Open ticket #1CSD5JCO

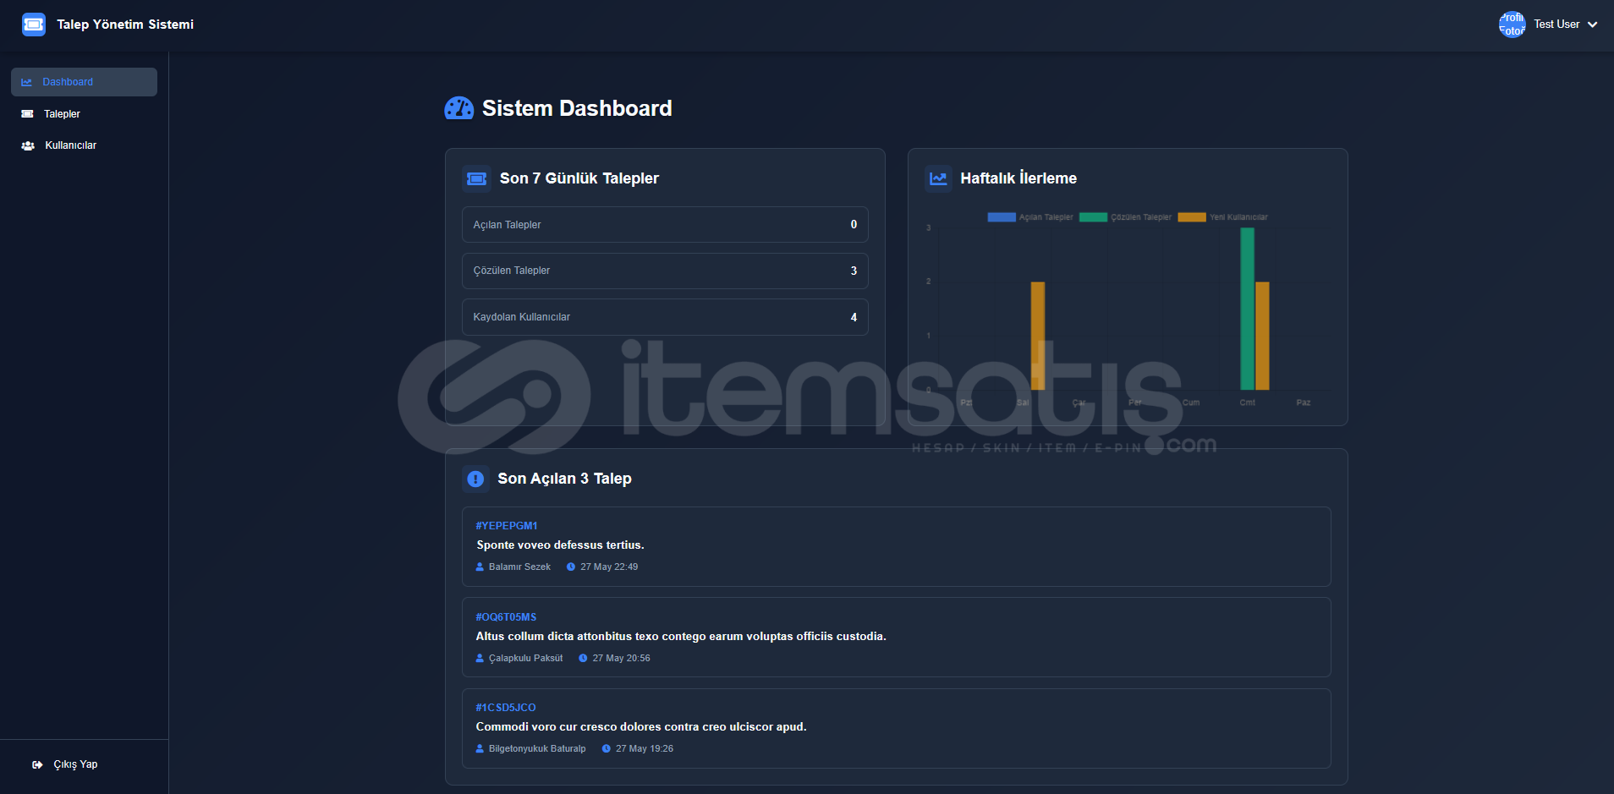pyautogui.click(x=506, y=708)
